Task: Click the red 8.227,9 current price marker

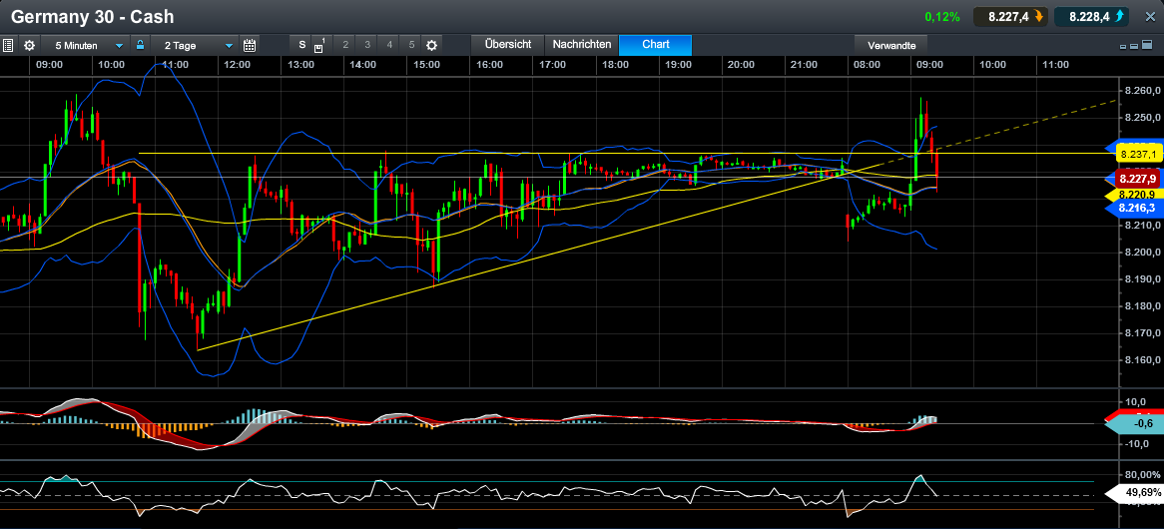Action: coord(1137,179)
